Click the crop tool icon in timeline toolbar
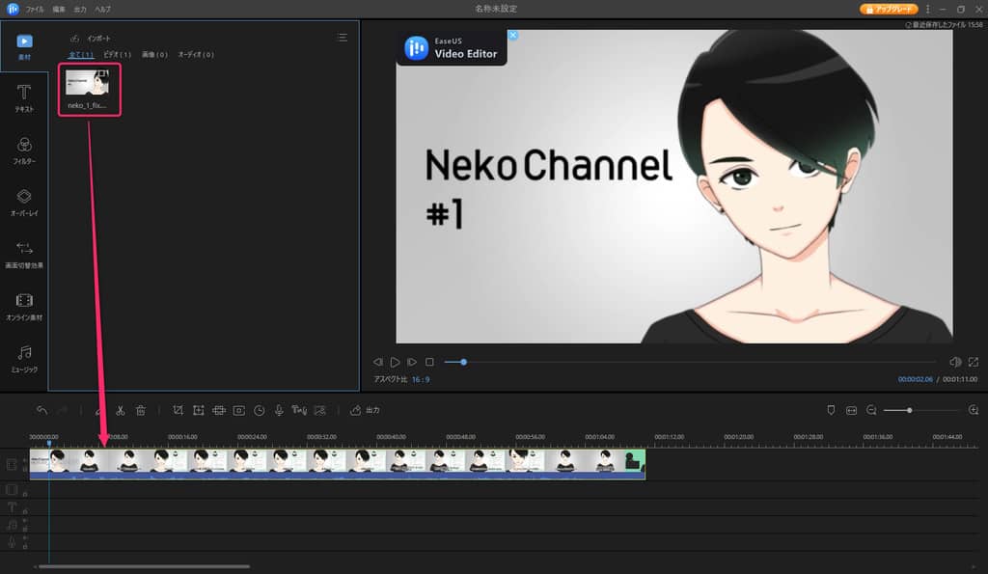988x574 pixels. tap(178, 410)
